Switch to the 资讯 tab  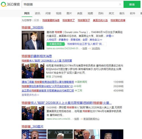[x=37, y=13]
